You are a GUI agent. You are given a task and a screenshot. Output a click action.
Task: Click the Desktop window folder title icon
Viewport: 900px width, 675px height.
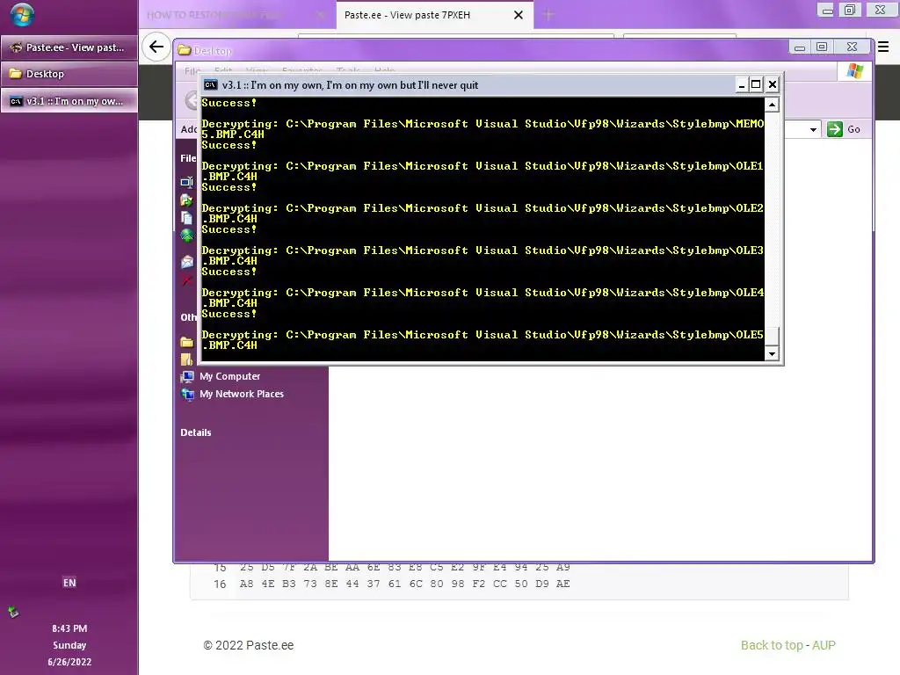coord(185,50)
